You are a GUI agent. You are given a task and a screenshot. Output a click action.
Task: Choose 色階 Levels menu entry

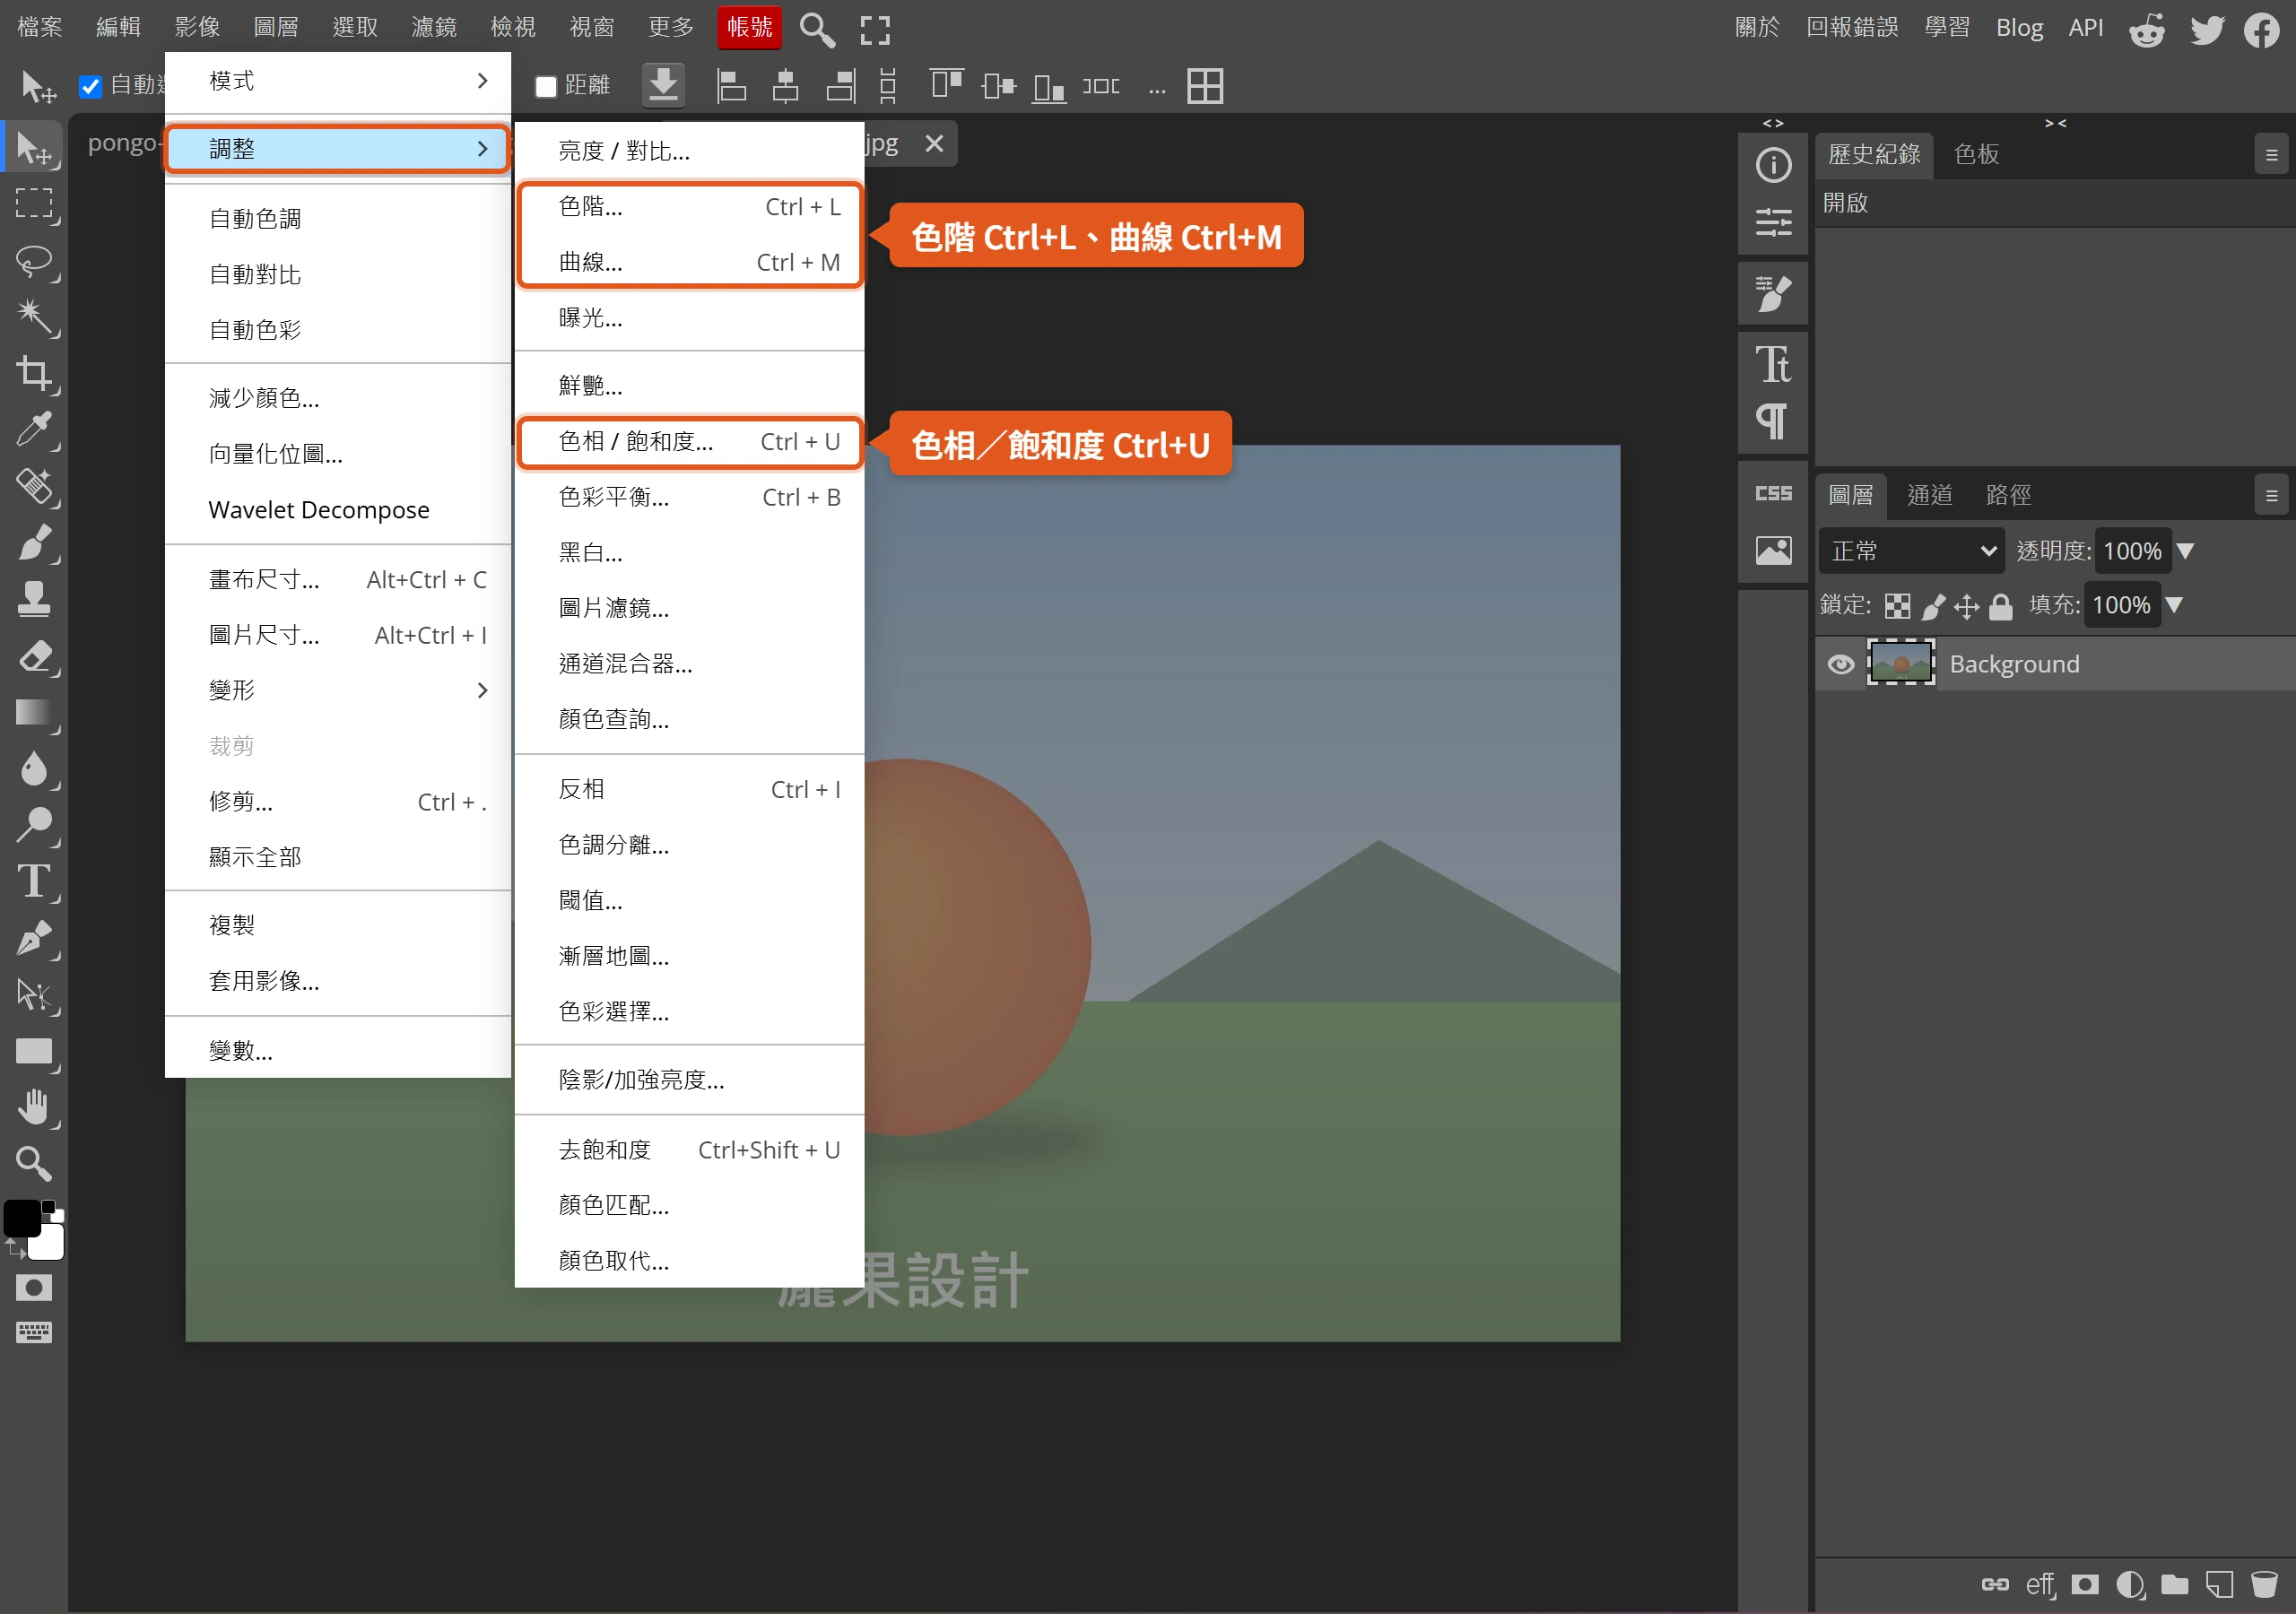click(x=689, y=207)
